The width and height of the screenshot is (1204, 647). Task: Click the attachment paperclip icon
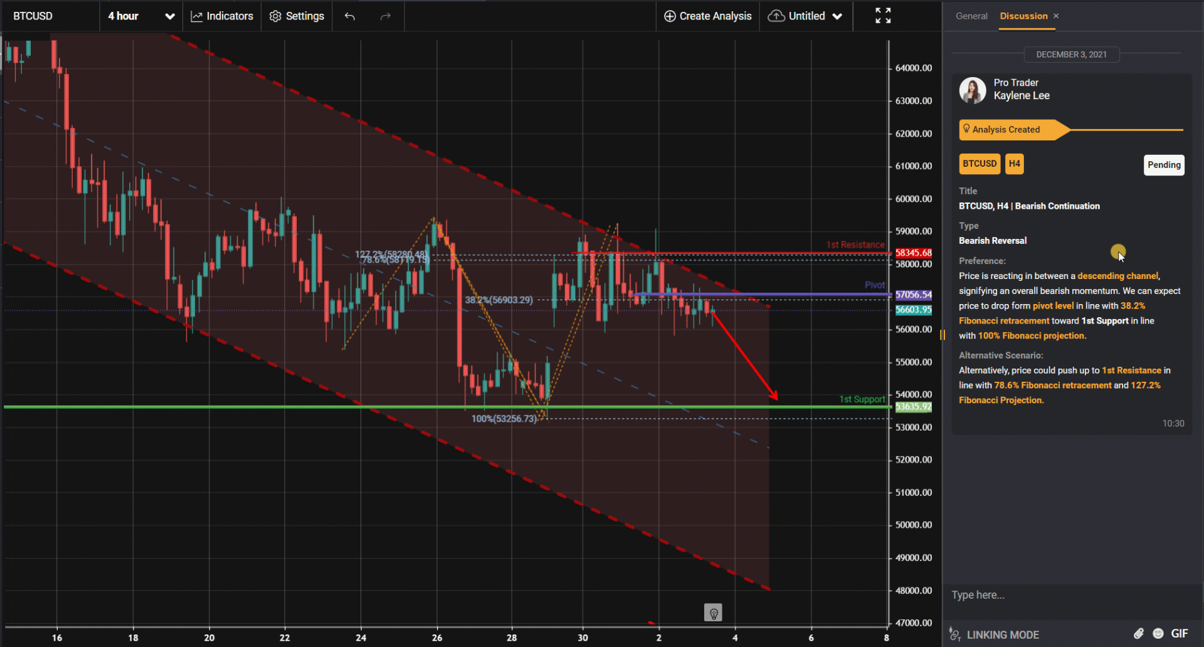(x=1139, y=634)
